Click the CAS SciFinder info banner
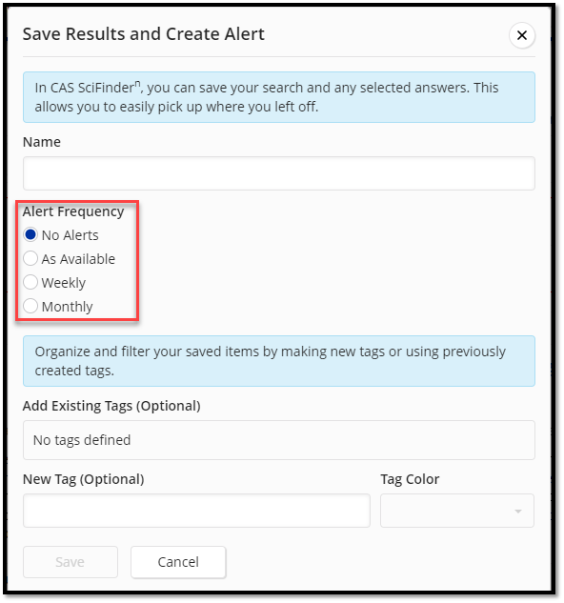564x603 pixels. [x=278, y=97]
